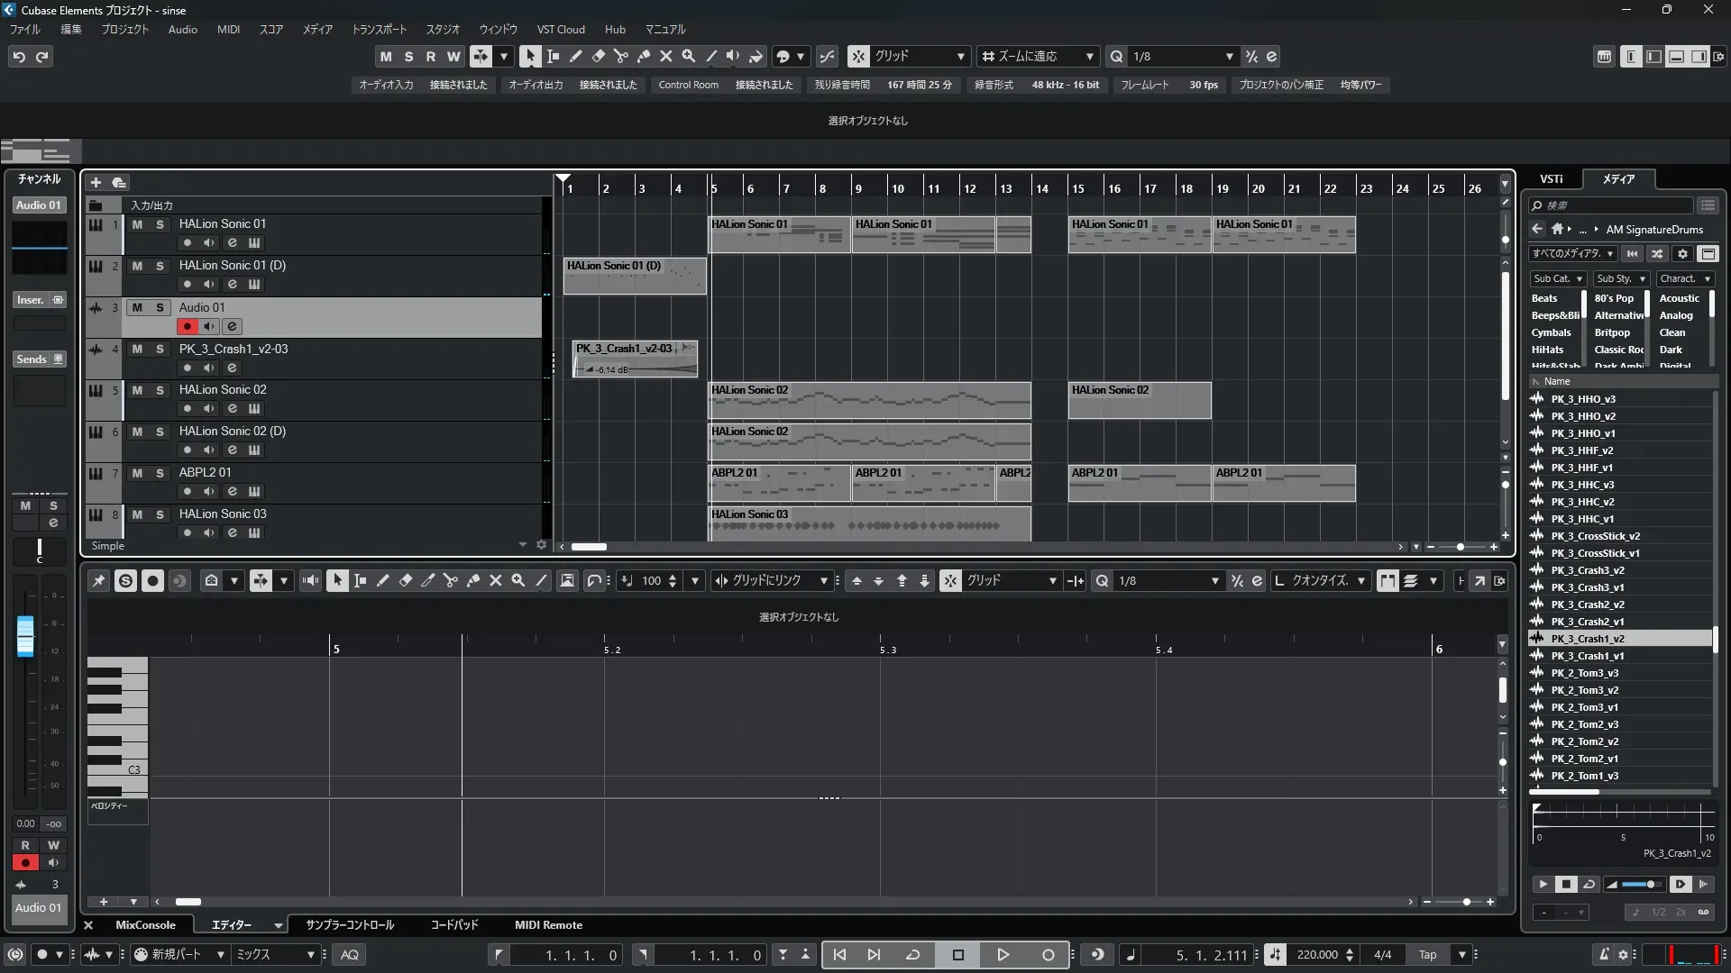The height and width of the screenshot is (973, 1731).
Task: Select the Glue tool in top toolbar
Action: tap(644, 56)
